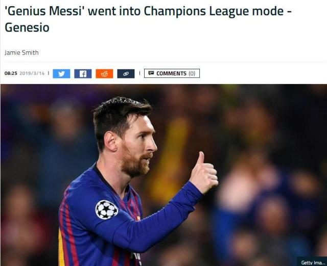Click 'Champions League mode' in the headline

pyautogui.click(x=214, y=11)
